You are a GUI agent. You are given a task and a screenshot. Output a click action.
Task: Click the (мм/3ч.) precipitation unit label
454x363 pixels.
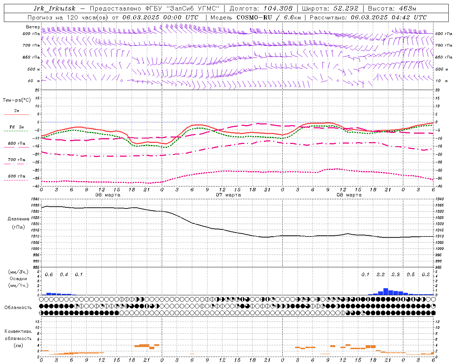pos(18,272)
